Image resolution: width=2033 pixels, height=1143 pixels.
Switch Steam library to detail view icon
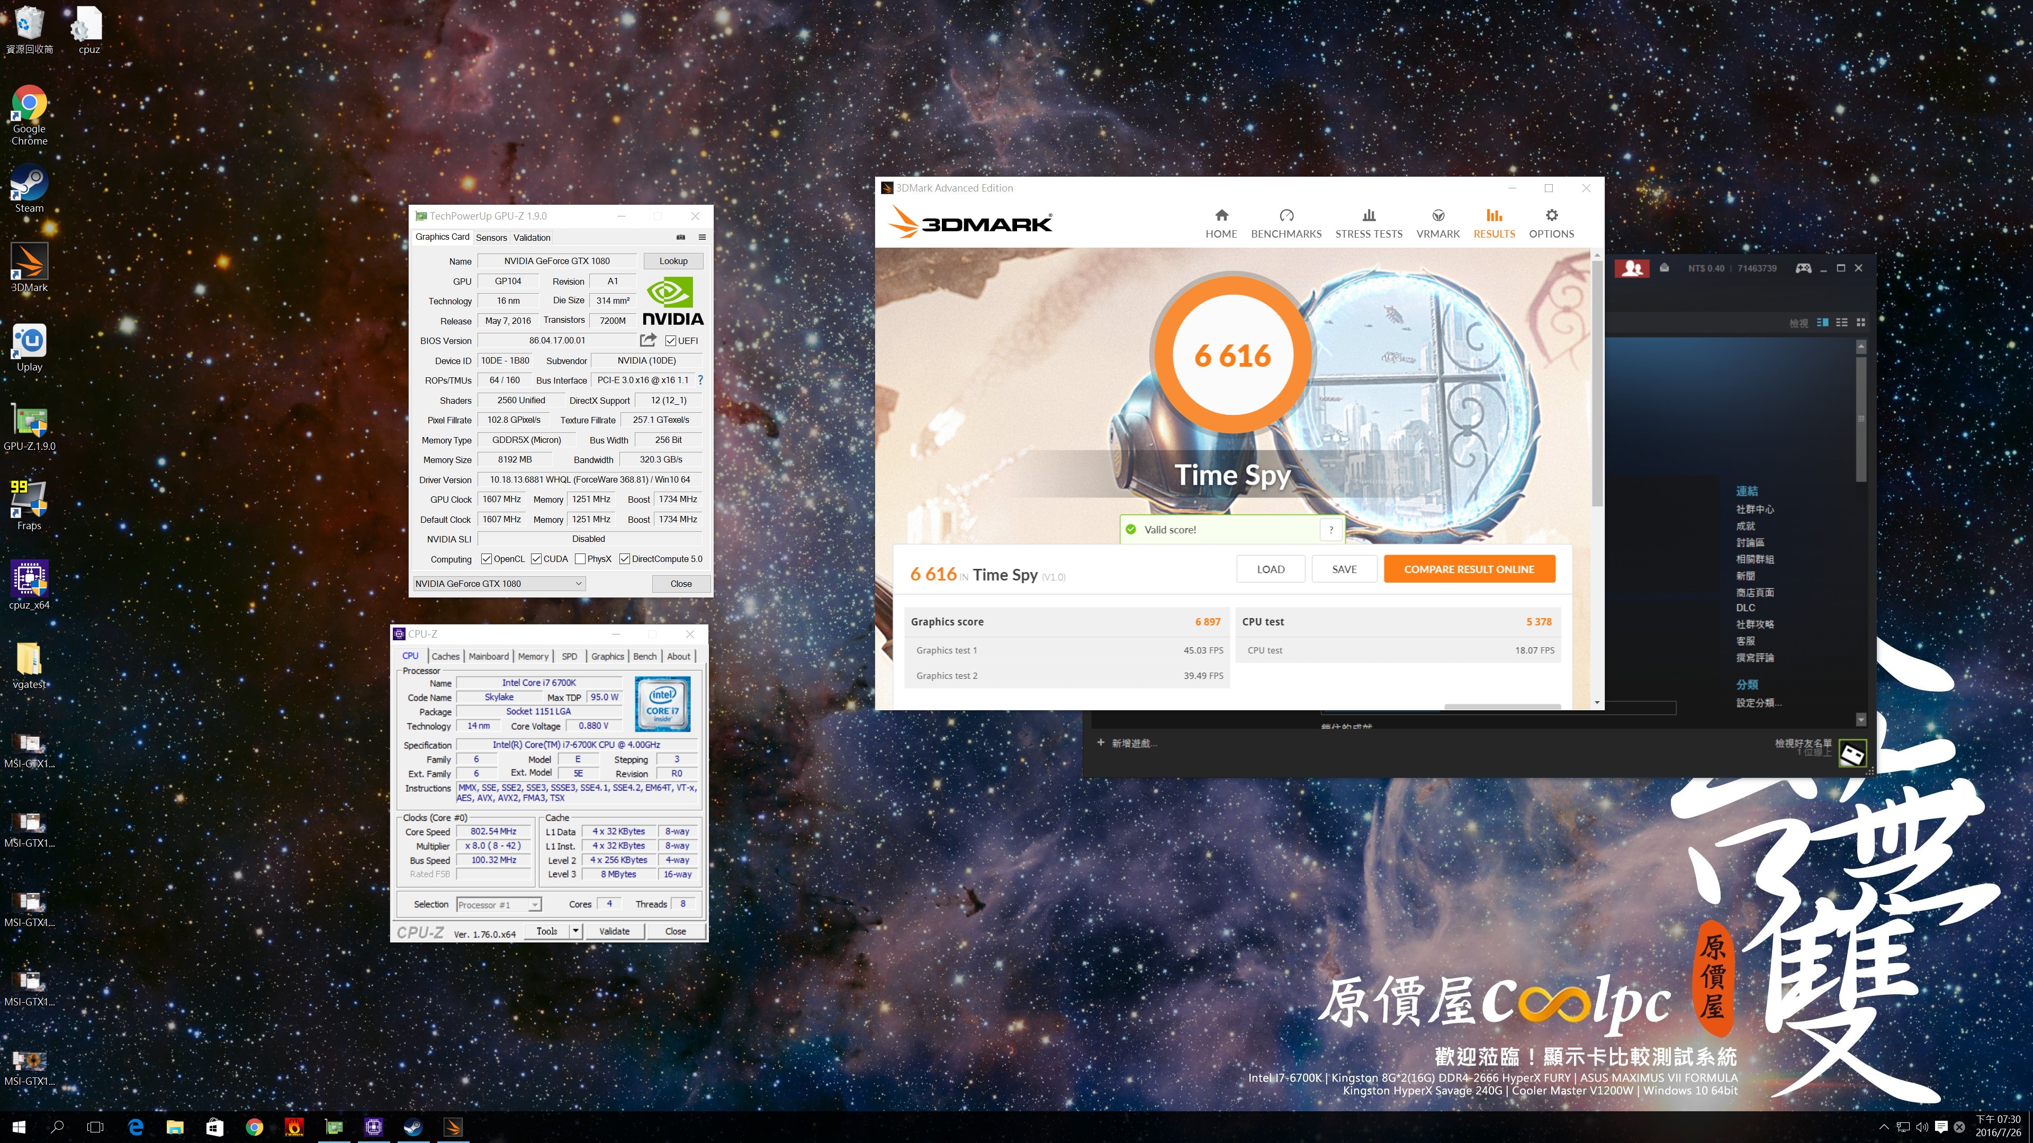point(1822,322)
